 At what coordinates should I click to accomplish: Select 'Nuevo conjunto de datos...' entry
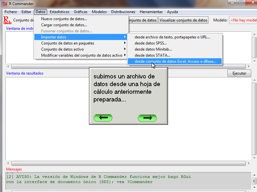click(x=64, y=19)
